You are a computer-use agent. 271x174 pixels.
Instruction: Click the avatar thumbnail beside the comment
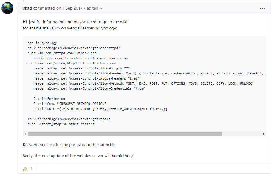click(7, 8)
